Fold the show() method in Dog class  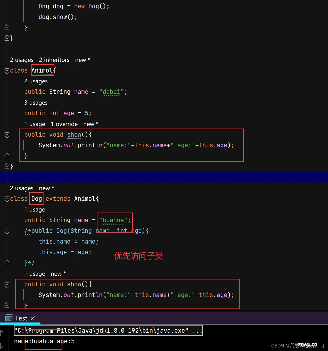tap(7, 284)
